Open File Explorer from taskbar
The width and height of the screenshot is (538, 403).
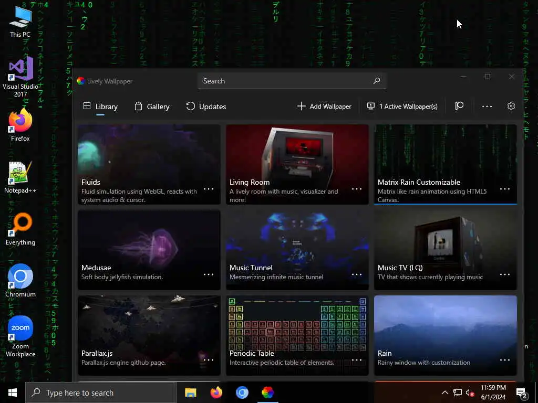click(x=190, y=393)
